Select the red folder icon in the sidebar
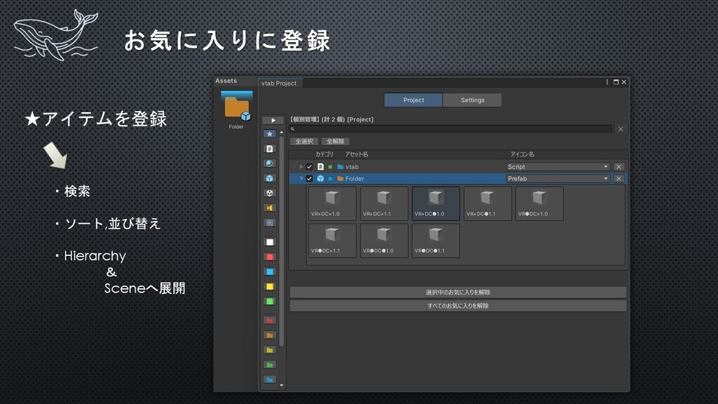 pos(270,320)
